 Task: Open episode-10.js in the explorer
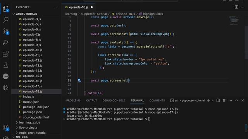click(33, 50)
